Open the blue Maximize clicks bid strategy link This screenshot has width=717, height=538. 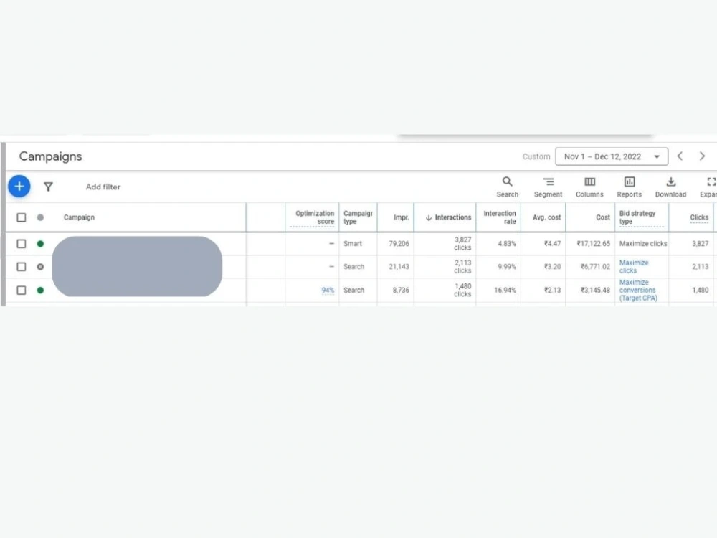tap(634, 267)
